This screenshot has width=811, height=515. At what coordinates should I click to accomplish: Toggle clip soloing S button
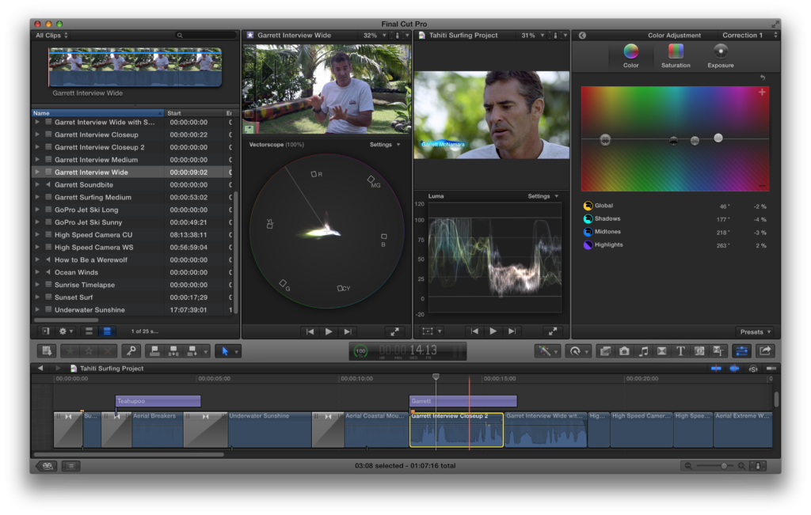[x=753, y=369]
